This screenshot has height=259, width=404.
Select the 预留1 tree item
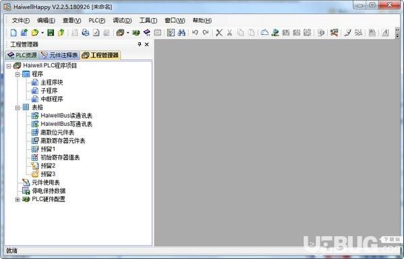pyautogui.click(x=48, y=149)
